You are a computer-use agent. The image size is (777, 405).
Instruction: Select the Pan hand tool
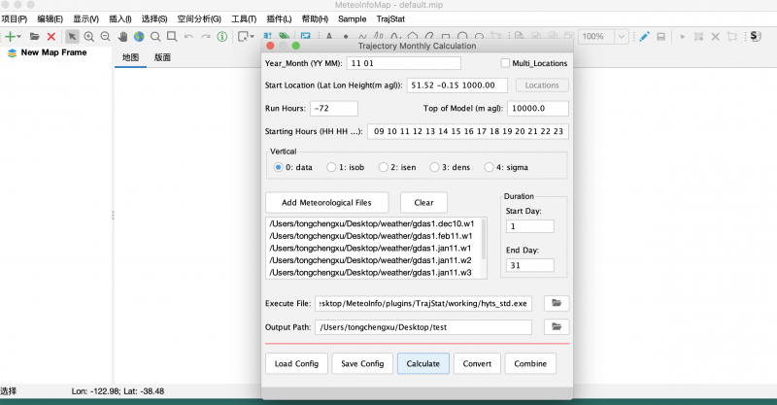pos(122,37)
